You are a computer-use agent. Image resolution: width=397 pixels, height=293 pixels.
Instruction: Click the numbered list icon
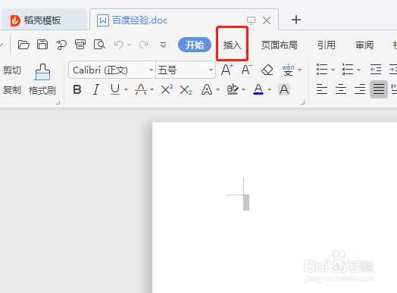coord(348,70)
